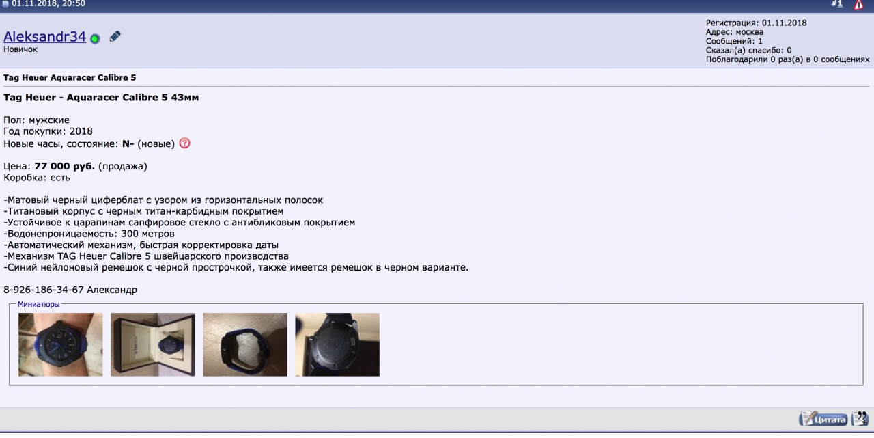Click the Регистрация: 01.11.2018 info line
This screenshot has height=438, width=874.
(756, 23)
